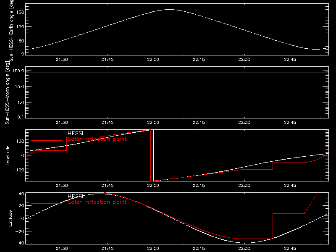Click the white legend line sample in Longitude plot
This screenshot has width=336, height=252.
(x=47, y=135)
